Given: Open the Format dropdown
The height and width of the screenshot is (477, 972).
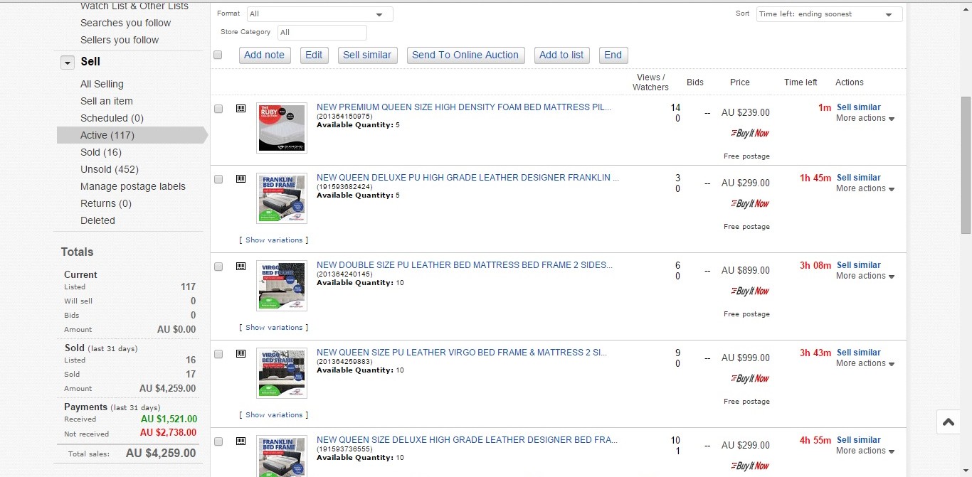Looking at the screenshot, I should click(x=319, y=14).
